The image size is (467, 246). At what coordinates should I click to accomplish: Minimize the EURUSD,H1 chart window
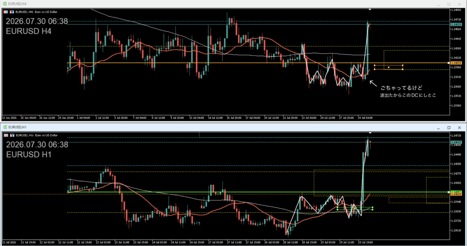point(438,128)
